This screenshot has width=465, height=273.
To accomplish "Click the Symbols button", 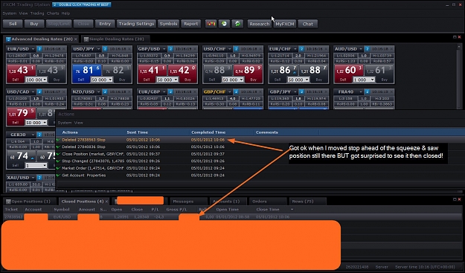I will pos(168,24).
